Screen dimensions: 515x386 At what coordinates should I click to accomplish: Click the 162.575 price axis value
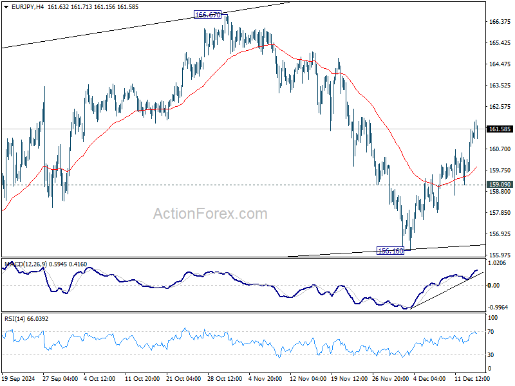pos(500,107)
